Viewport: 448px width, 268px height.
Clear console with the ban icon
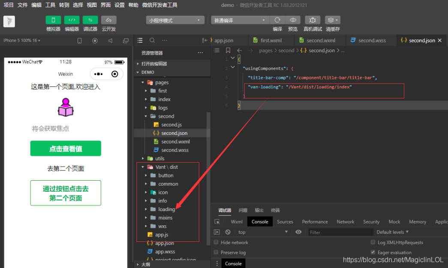pos(228,232)
